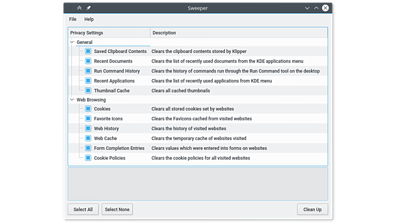Disable the Run Command History checkbox
398x224 pixels.
point(88,71)
